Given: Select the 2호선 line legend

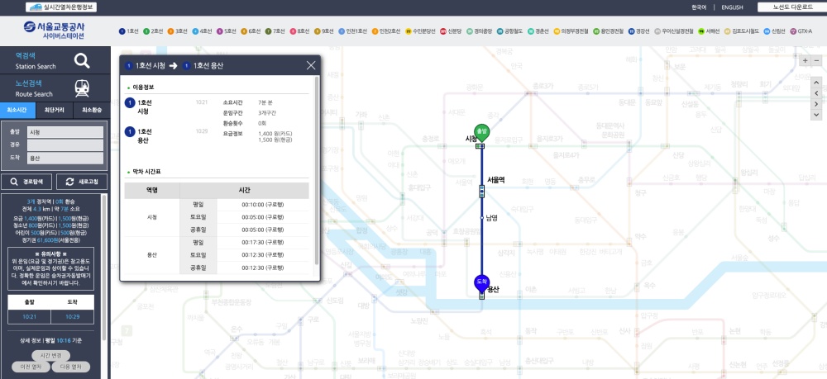Looking at the screenshot, I should click(x=154, y=31).
